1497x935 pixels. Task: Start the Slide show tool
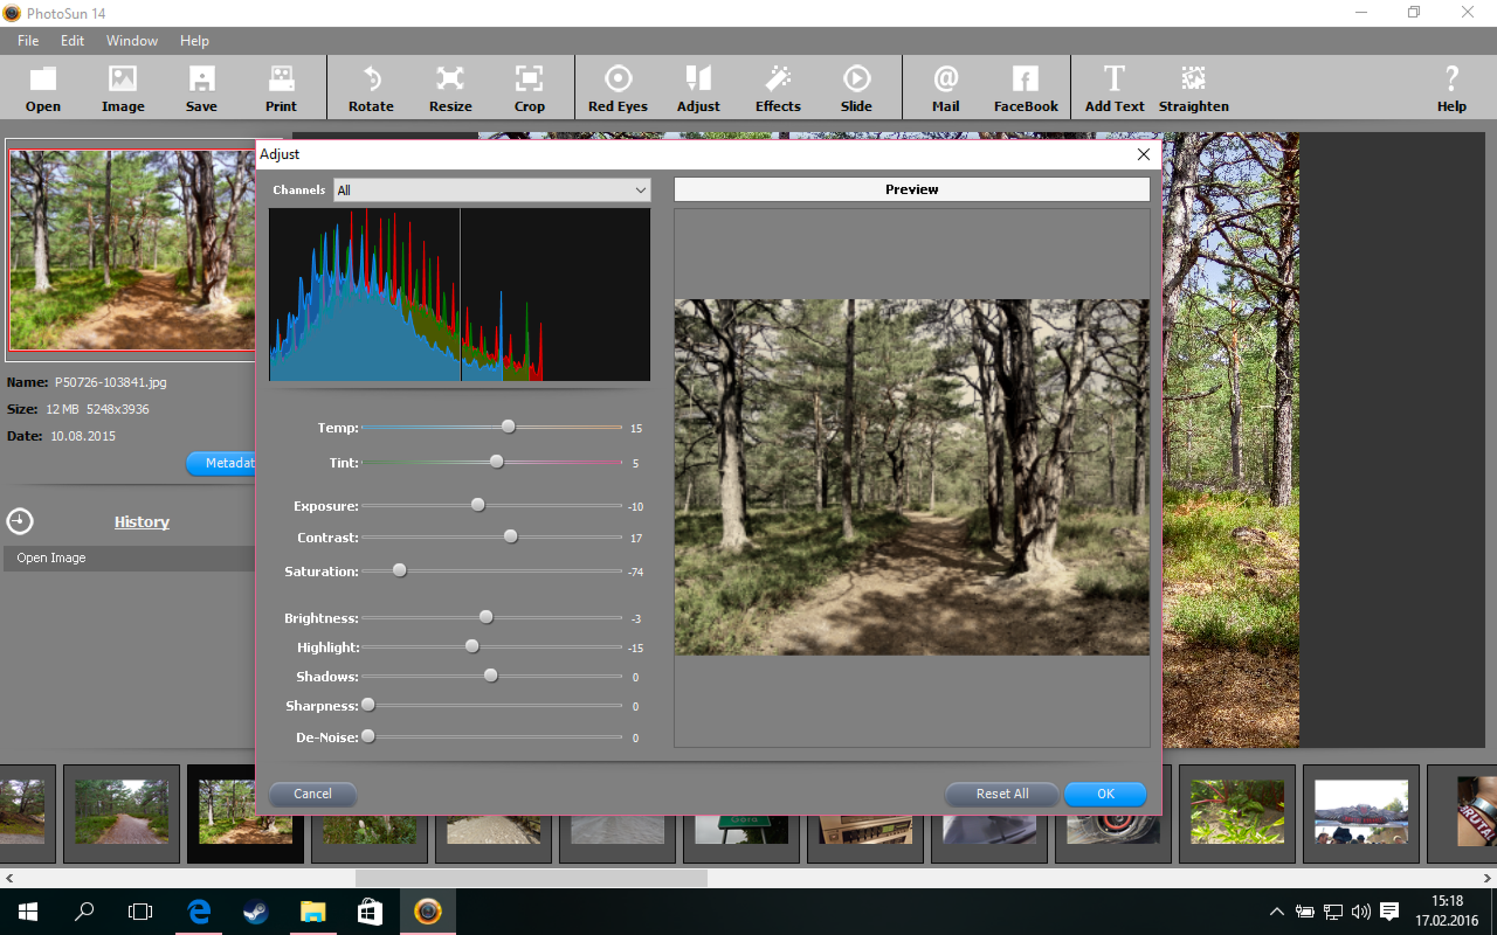click(x=856, y=88)
